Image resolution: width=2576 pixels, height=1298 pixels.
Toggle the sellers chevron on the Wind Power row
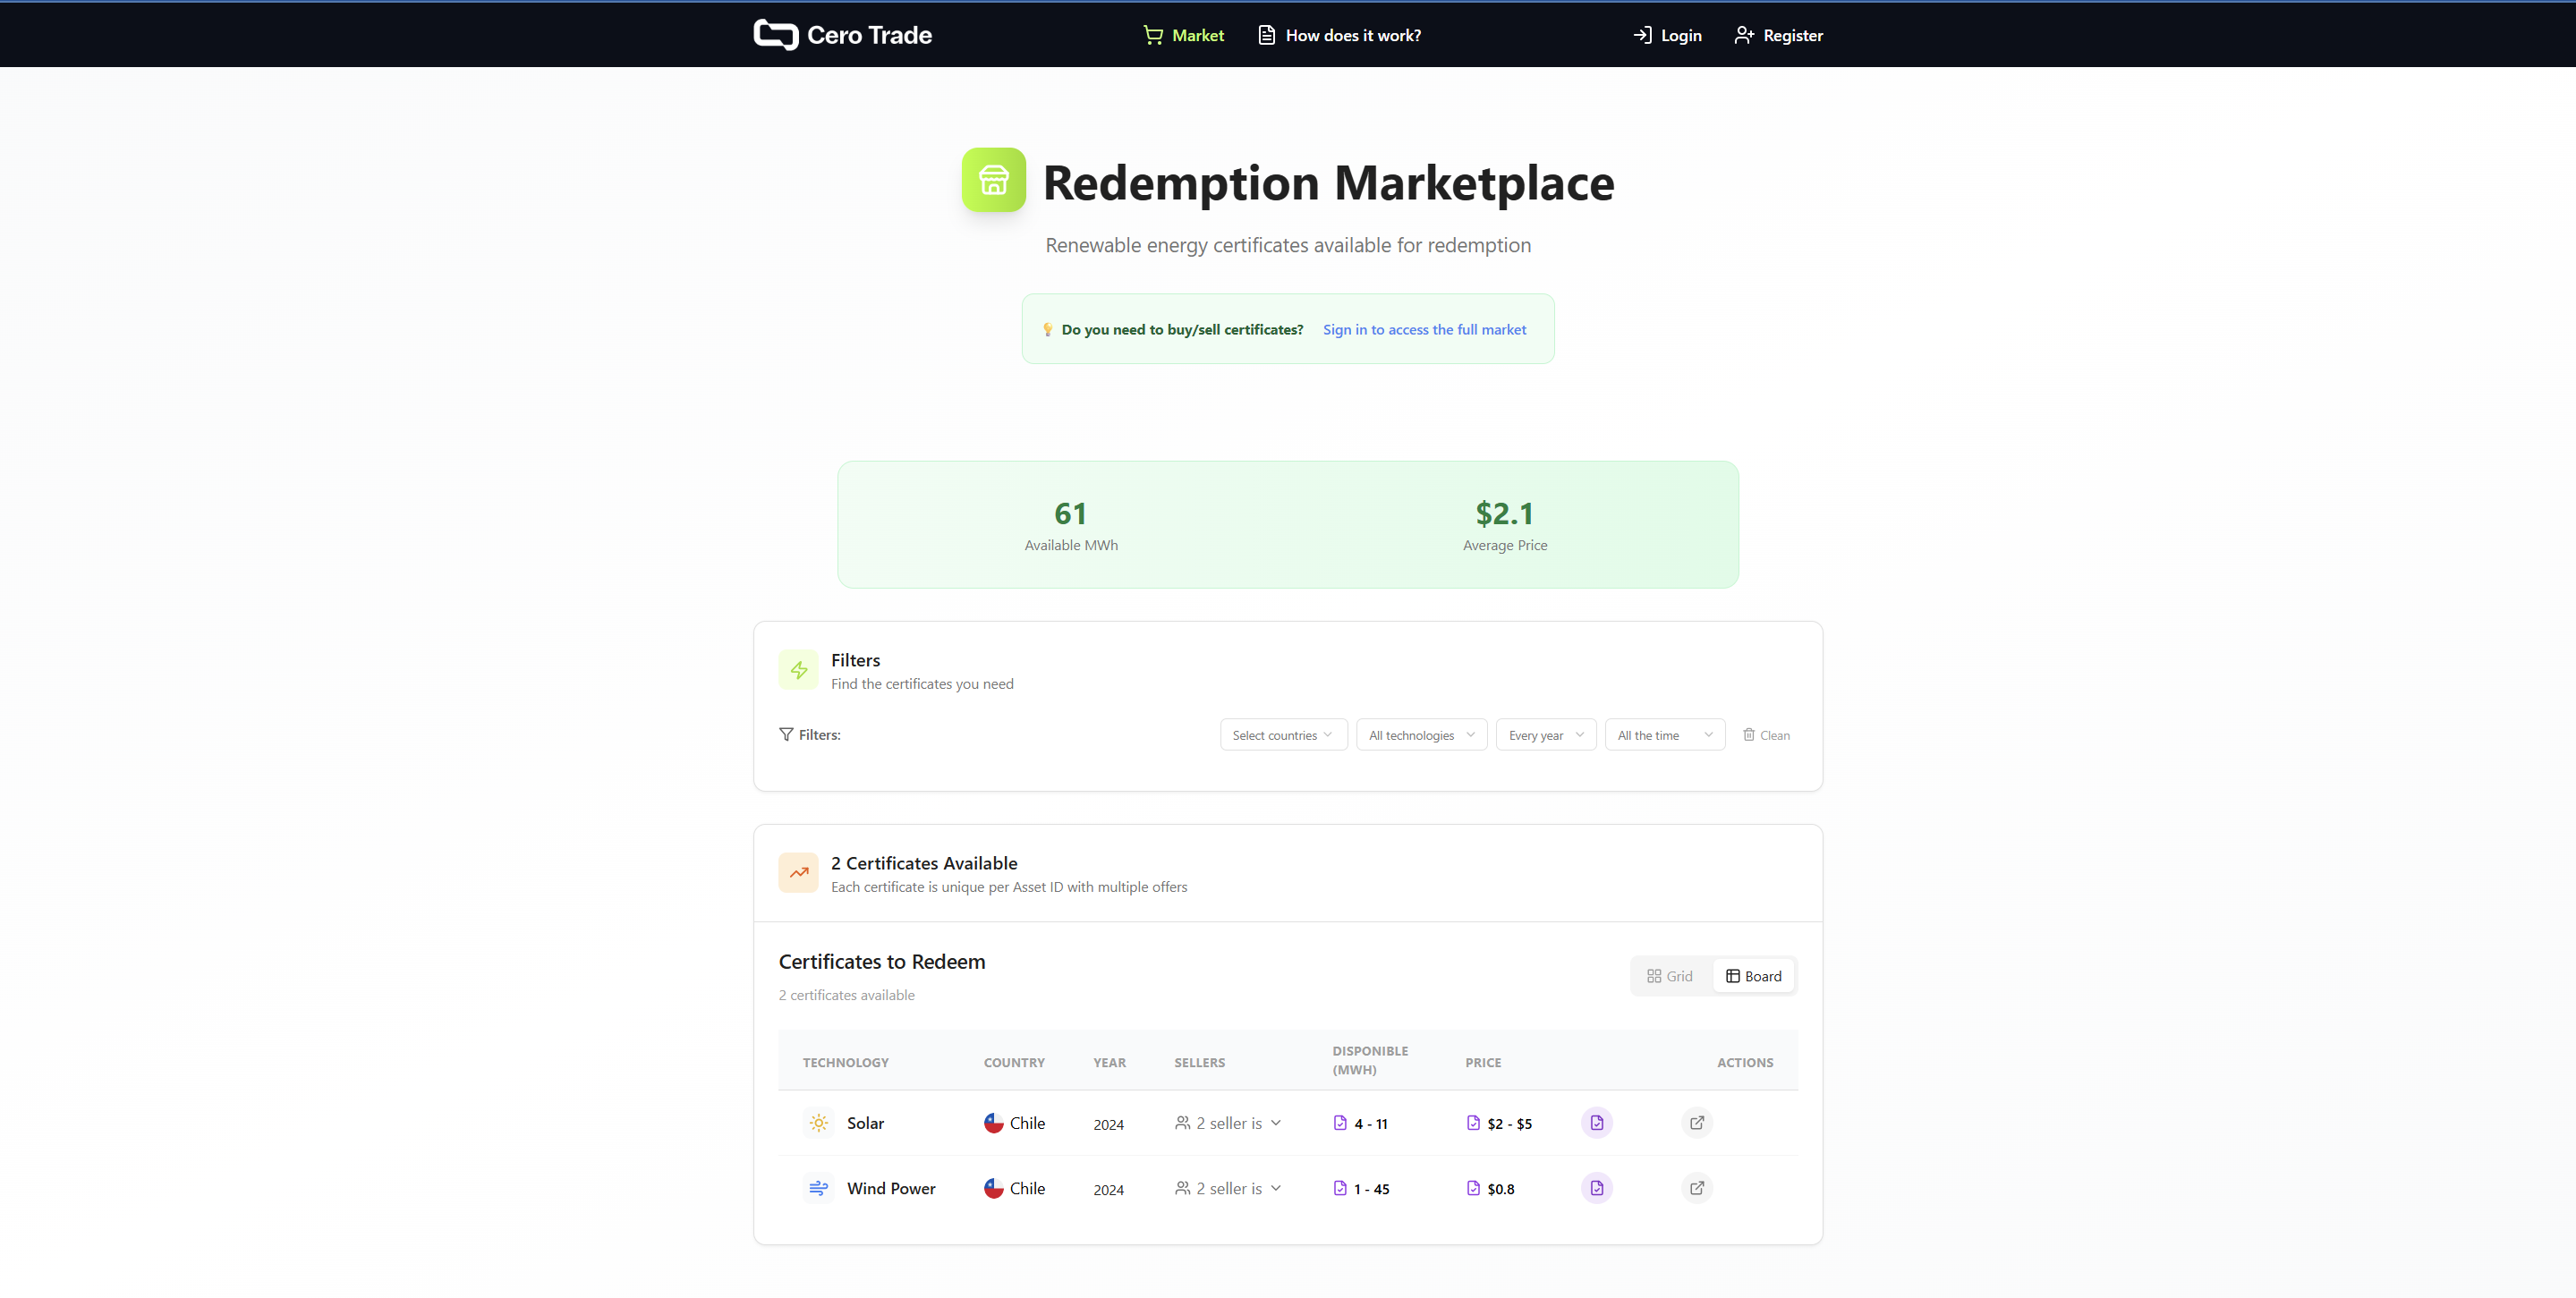pos(1275,1188)
